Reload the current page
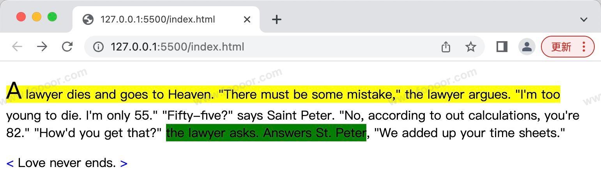Image resolution: width=601 pixels, height=181 pixels. tap(67, 47)
